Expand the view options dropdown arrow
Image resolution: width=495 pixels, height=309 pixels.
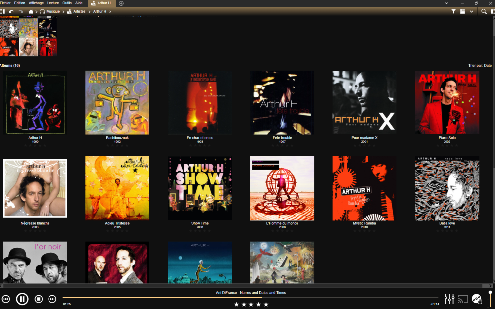click(x=471, y=11)
